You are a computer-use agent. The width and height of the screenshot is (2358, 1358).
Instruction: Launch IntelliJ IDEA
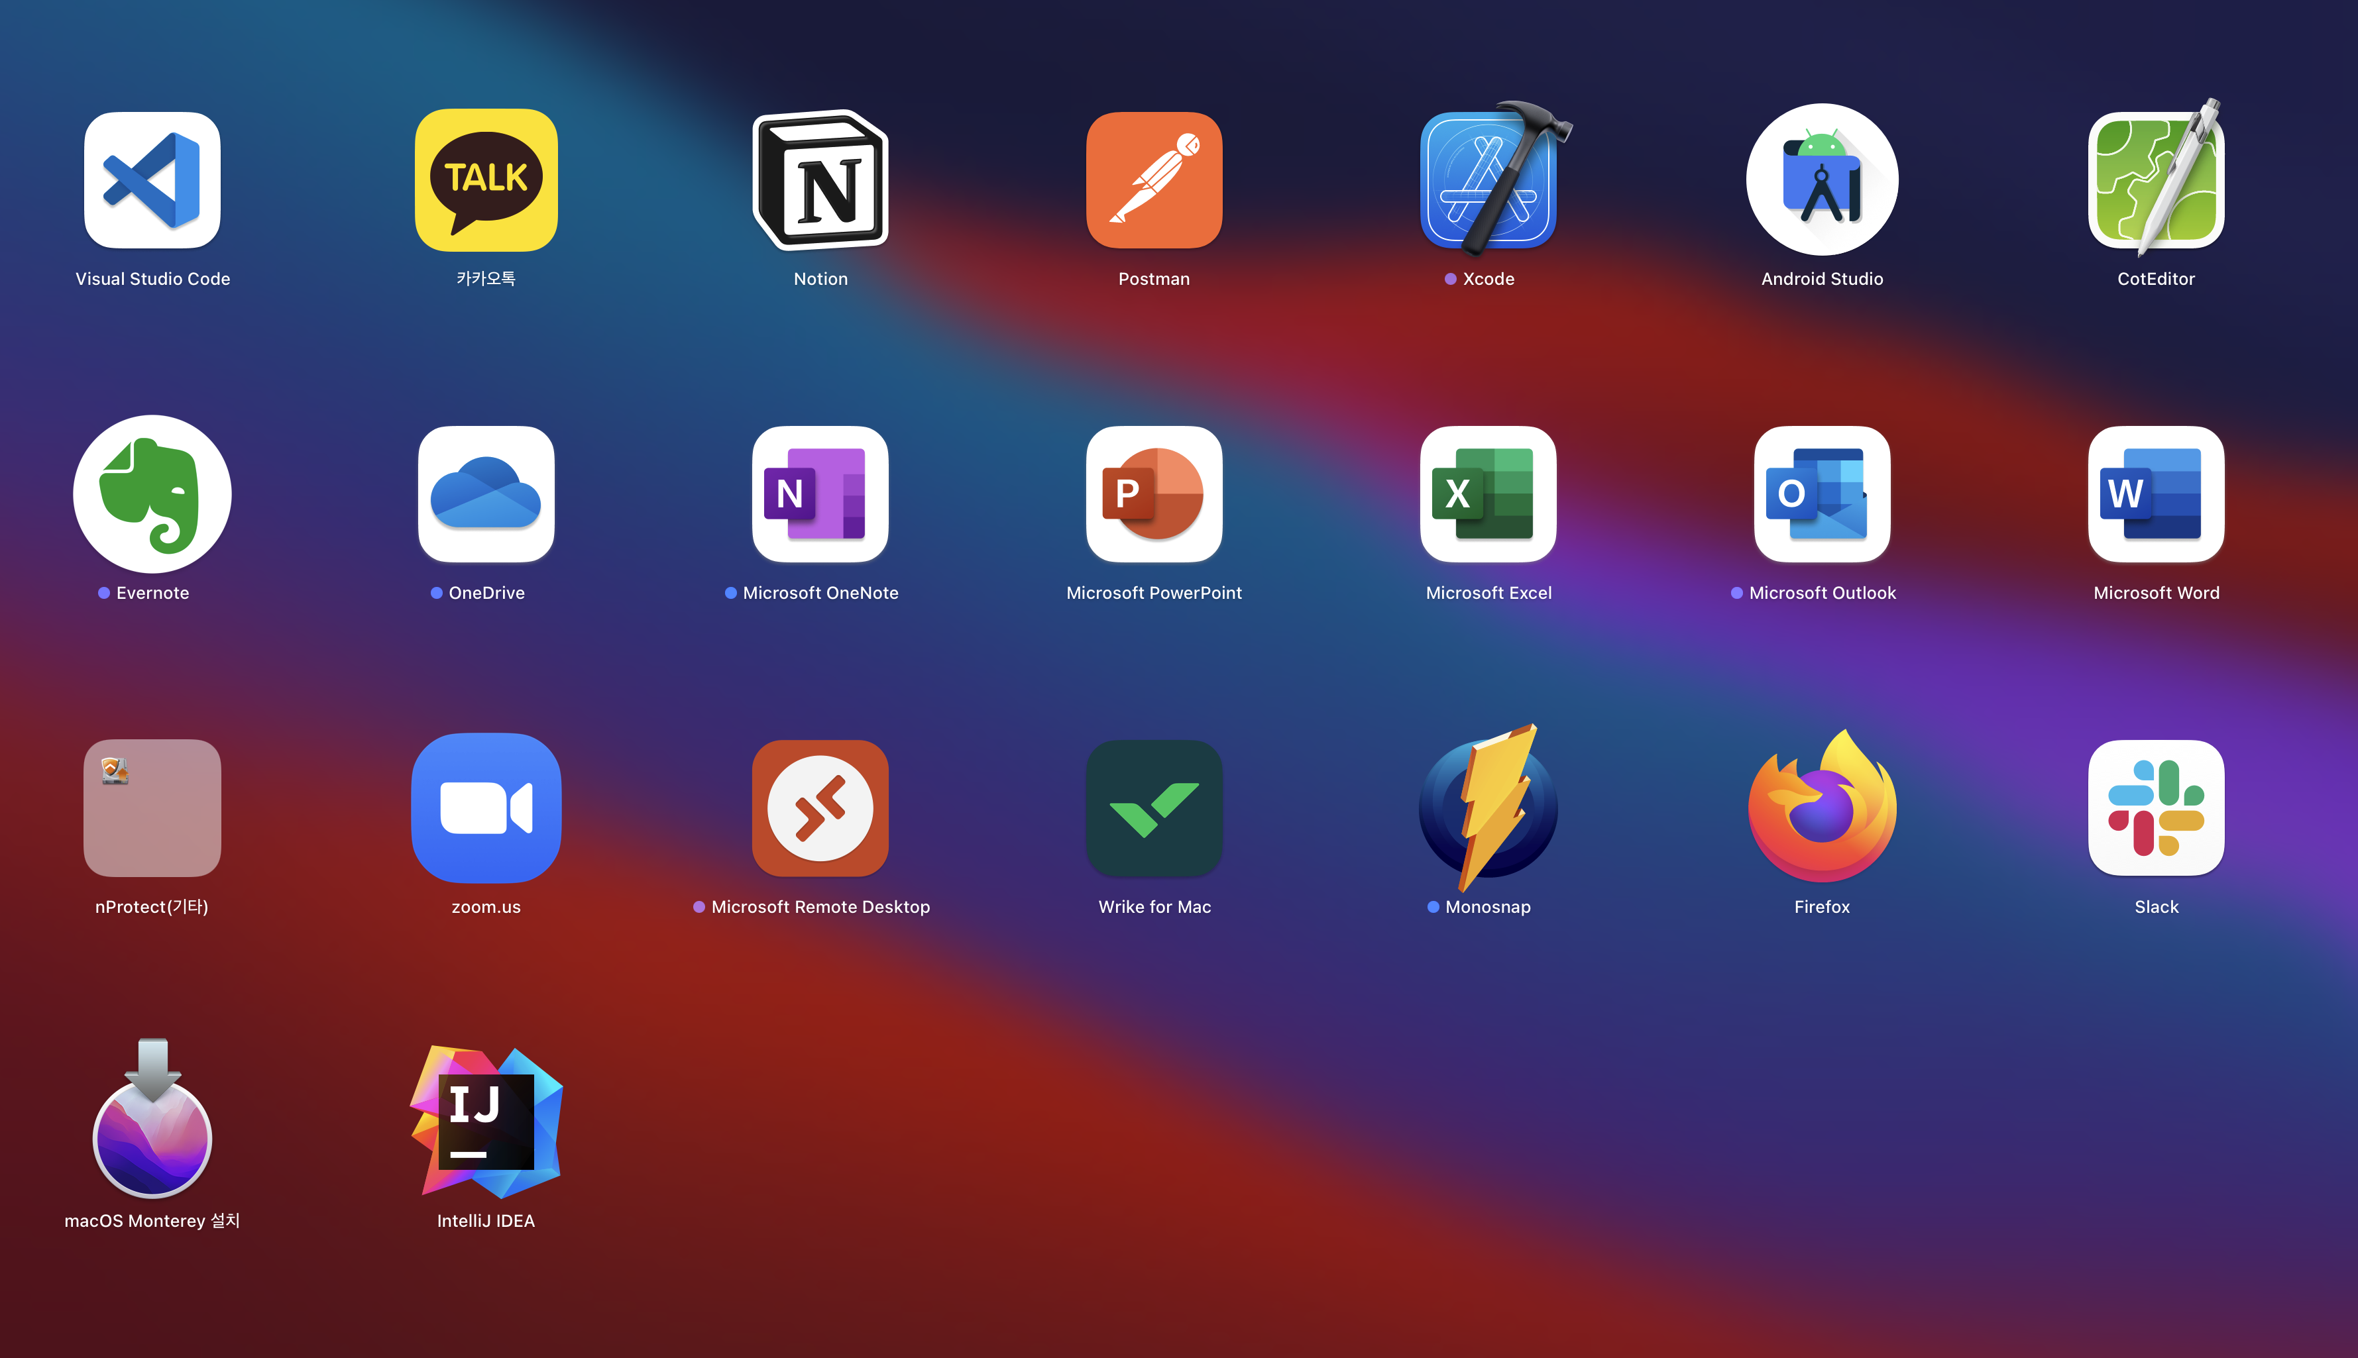click(486, 1122)
